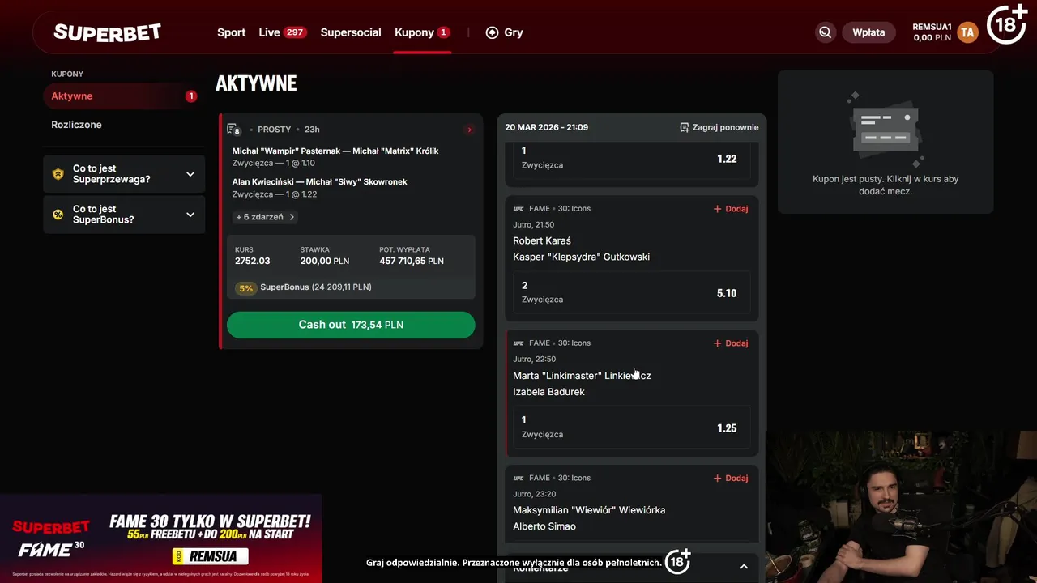Click the coupon icon showing 8 selections
The image size is (1037, 583).
point(233,130)
